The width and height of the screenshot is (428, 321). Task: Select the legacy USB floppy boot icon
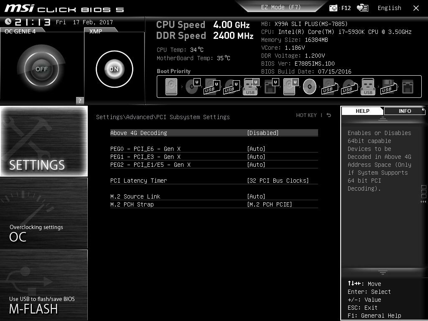point(389,87)
